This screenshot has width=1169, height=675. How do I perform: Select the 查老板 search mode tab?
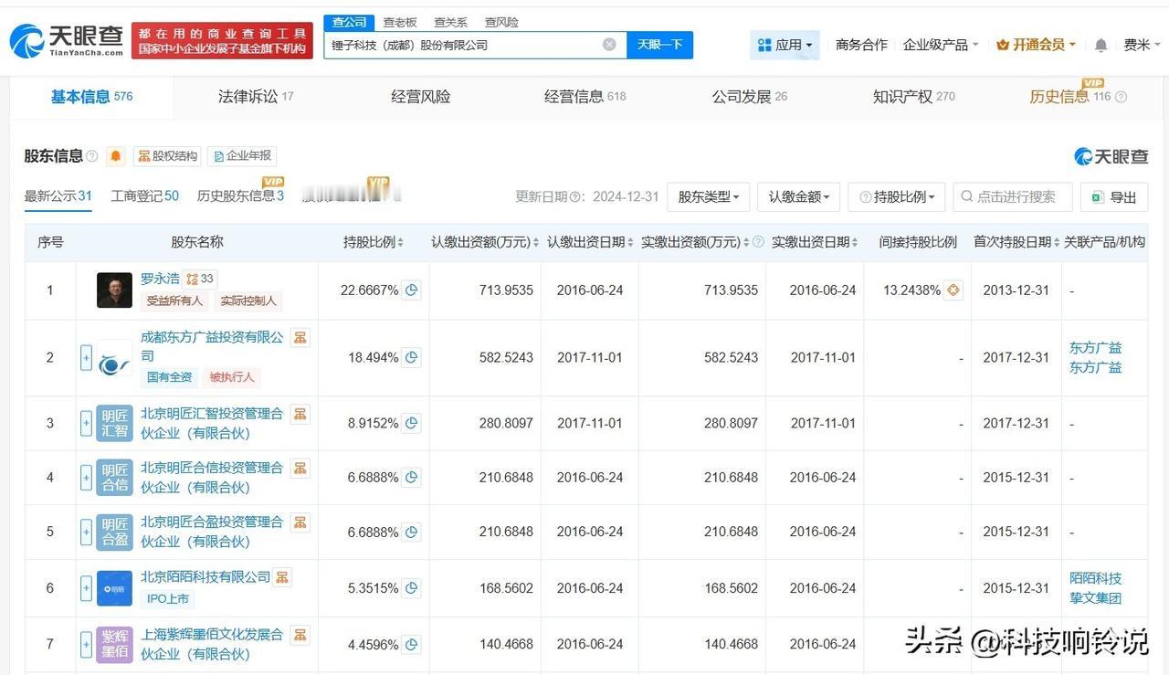click(x=400, y=22)
